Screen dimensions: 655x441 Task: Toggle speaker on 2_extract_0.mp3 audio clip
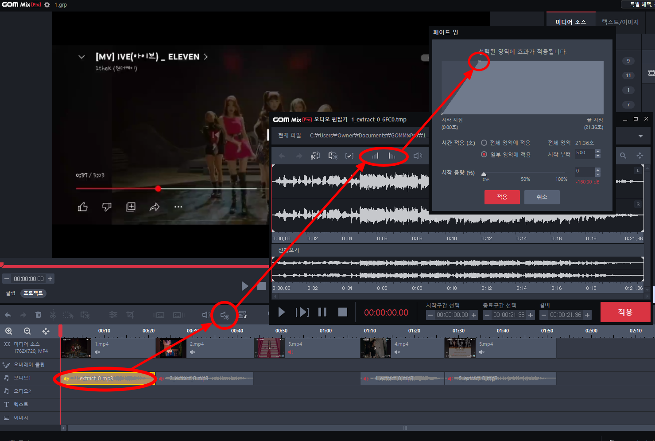point(162,379)
